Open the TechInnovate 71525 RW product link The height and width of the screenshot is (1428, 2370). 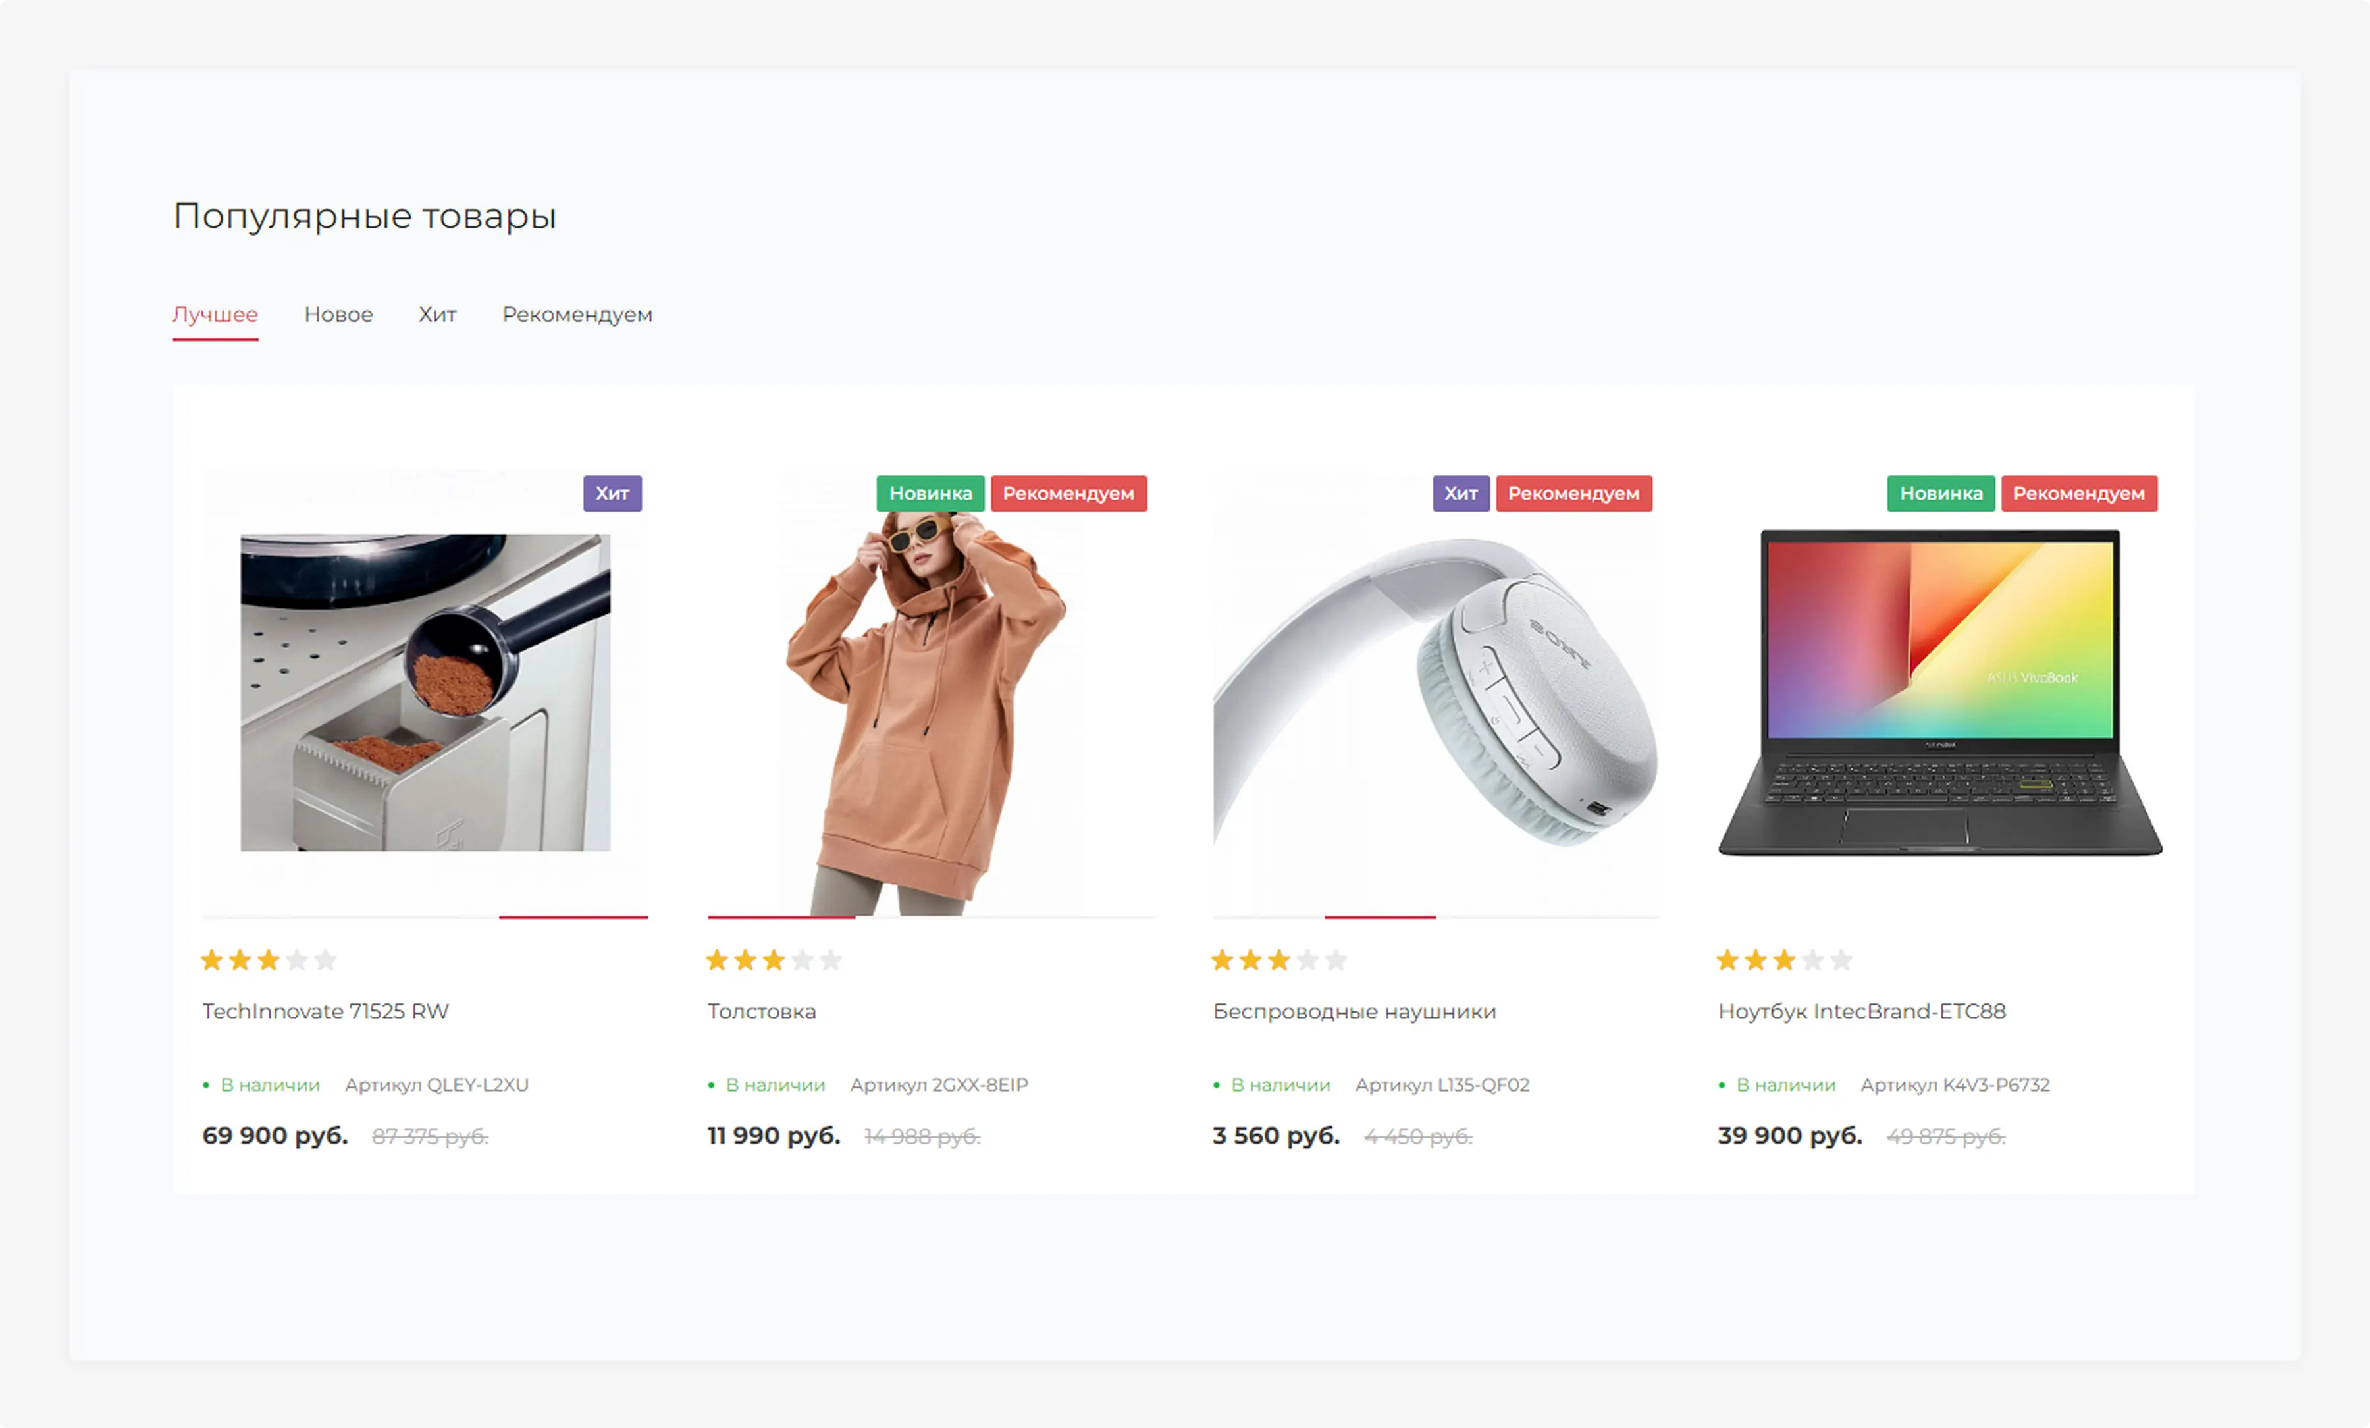tap(325, 1012)
